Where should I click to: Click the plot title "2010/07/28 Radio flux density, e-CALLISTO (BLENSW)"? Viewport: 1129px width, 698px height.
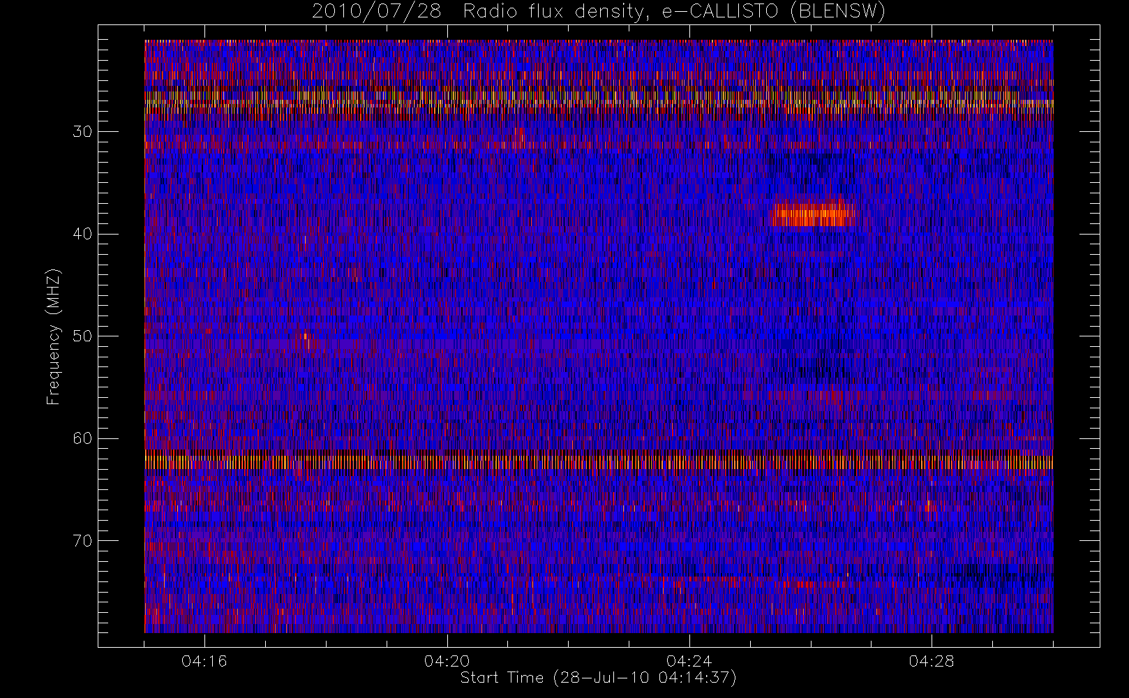pyautogui.click(x=599, y=11)
